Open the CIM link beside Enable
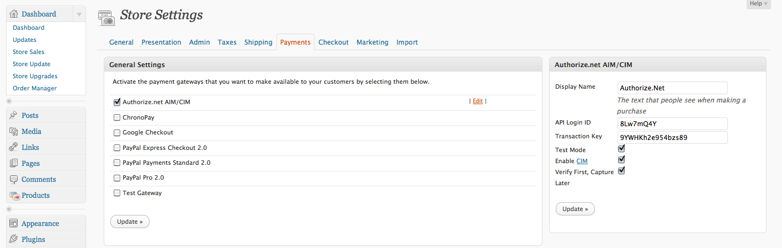The height and width of the screenshot is (248, 782). [582, 161]
